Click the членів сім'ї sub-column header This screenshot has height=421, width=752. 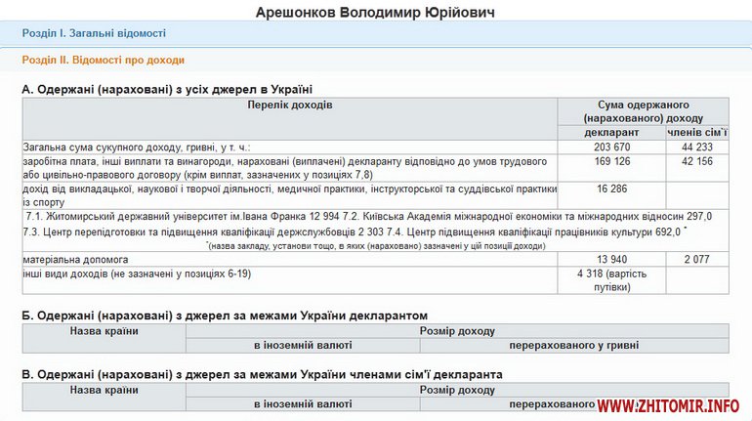point(698,133)
